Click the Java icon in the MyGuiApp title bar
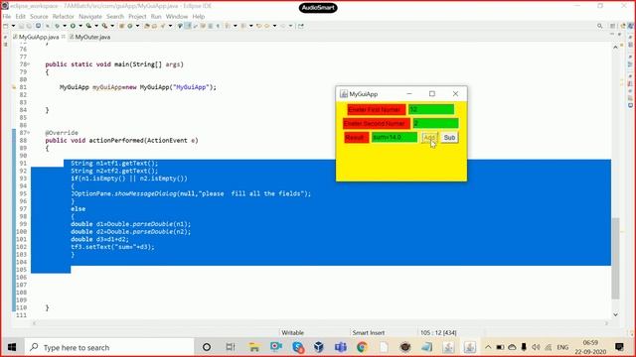The width and height of the screenshot is (636, 357). [344, 94]
